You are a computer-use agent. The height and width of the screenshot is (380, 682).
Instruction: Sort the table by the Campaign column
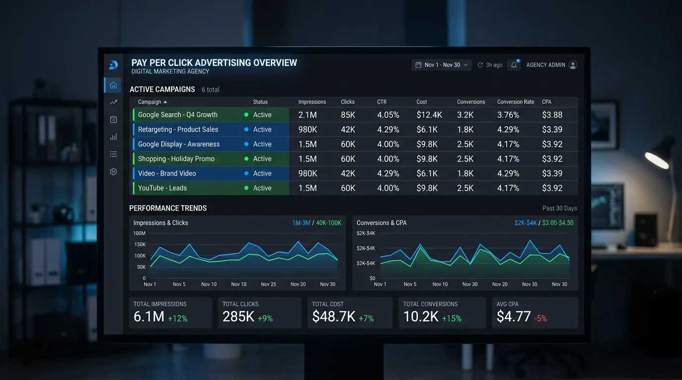pos(152,102)
